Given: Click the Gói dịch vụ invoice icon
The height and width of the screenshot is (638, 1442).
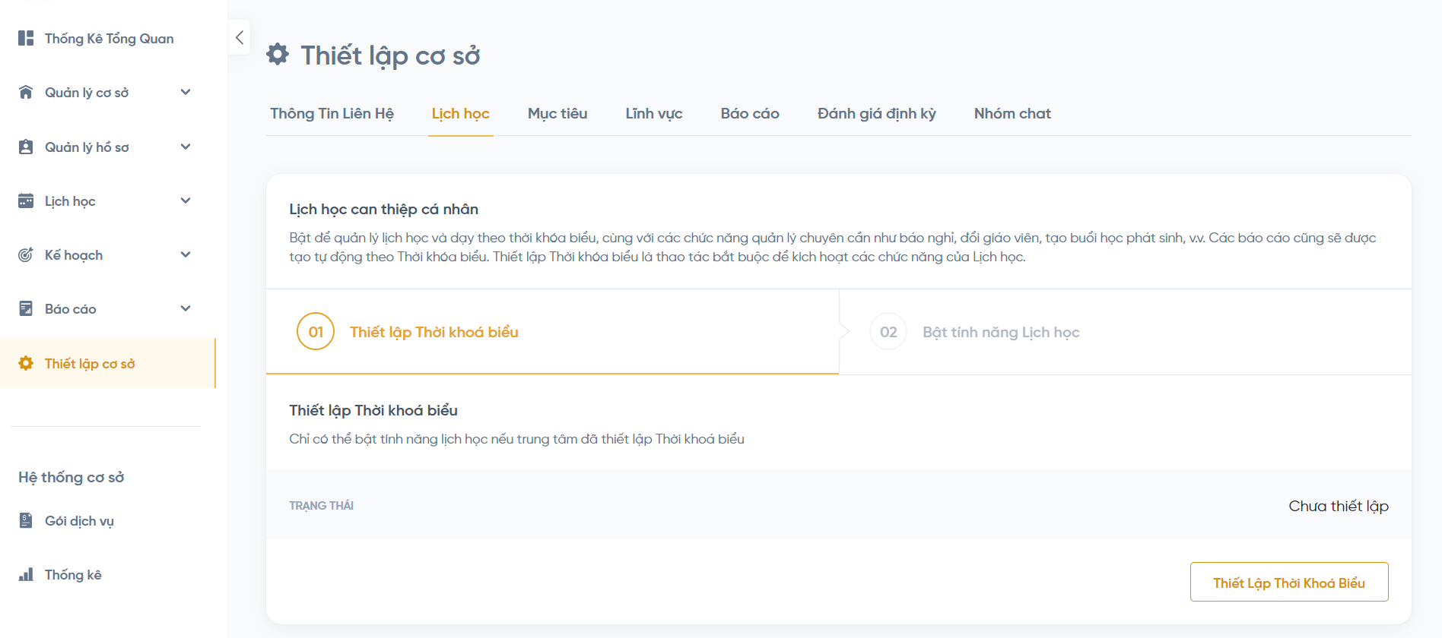Looking at the screenshot, I should [26, 521].
